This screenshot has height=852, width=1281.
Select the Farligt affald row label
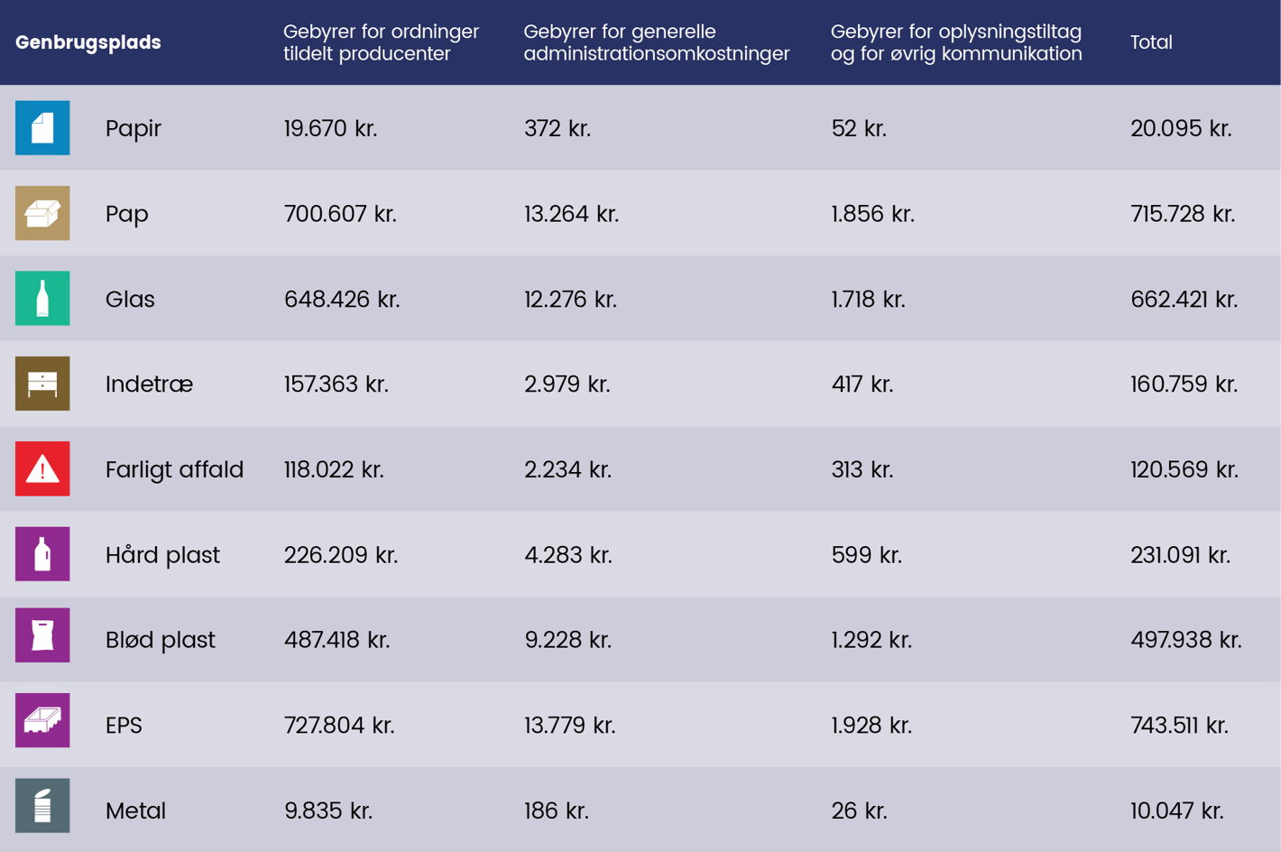pyautogui.click(x=174, y=469)
